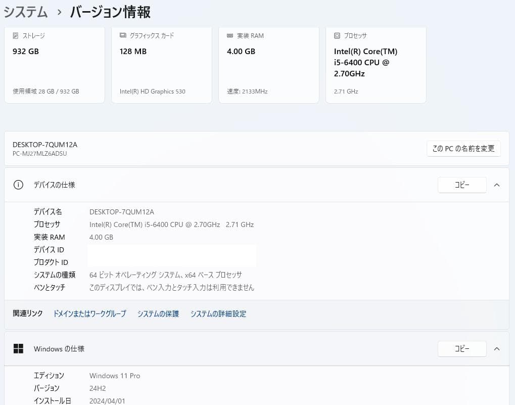515x405 pixels.
Task: Collapse the デバイスの仕様 section chevron
Action: [497, 185]
